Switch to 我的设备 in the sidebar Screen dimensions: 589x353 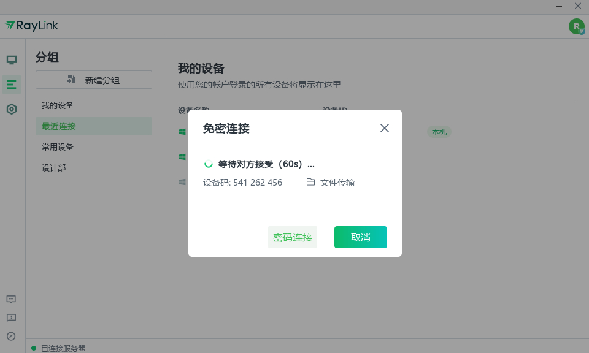pos(57,105)
